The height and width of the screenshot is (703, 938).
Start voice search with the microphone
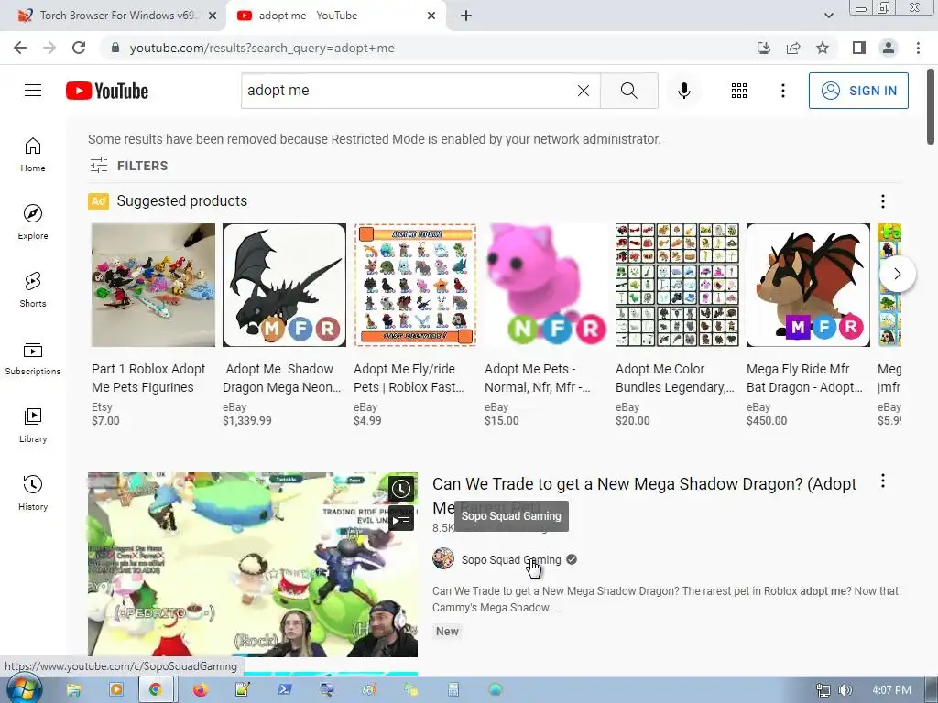683,91
